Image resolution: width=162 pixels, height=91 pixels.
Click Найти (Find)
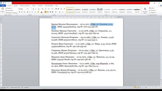click(x=152, y=8)
